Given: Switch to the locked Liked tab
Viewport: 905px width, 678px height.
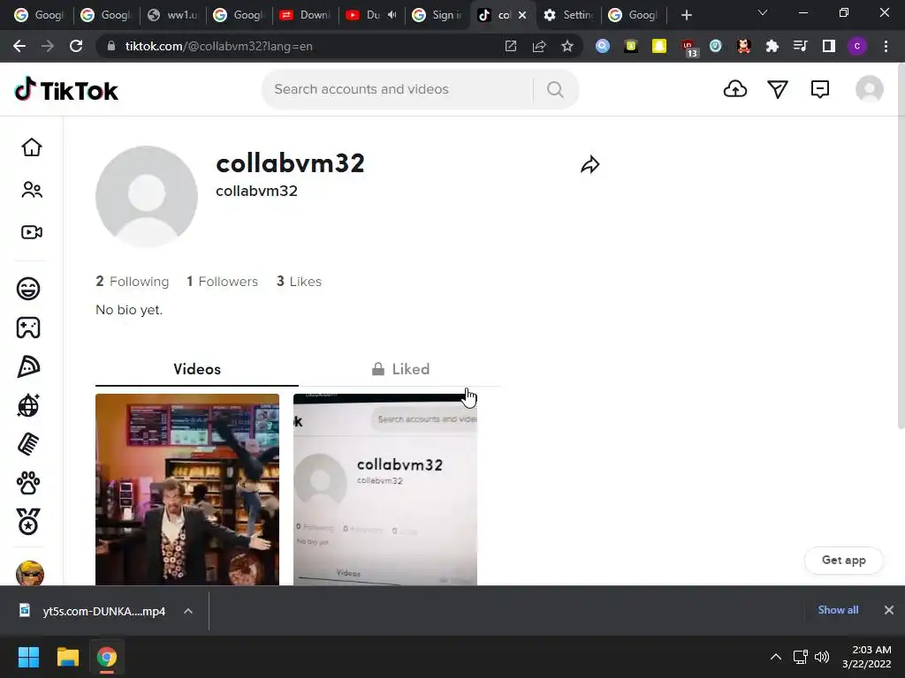Looking at the screenshot, I should [x=400, y=369].
